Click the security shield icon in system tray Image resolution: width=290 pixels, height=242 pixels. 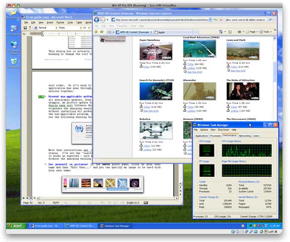255,226
